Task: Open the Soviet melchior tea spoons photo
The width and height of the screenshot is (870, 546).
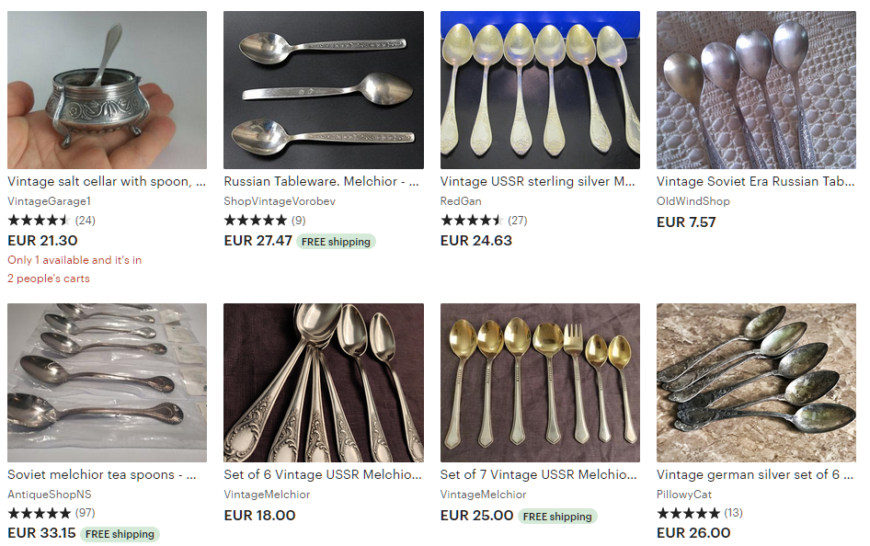Action: tap(107, 382)
